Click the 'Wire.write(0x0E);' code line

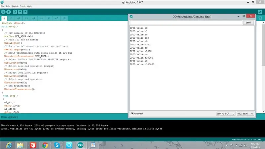pyautogui.click(x=16, y=82)
